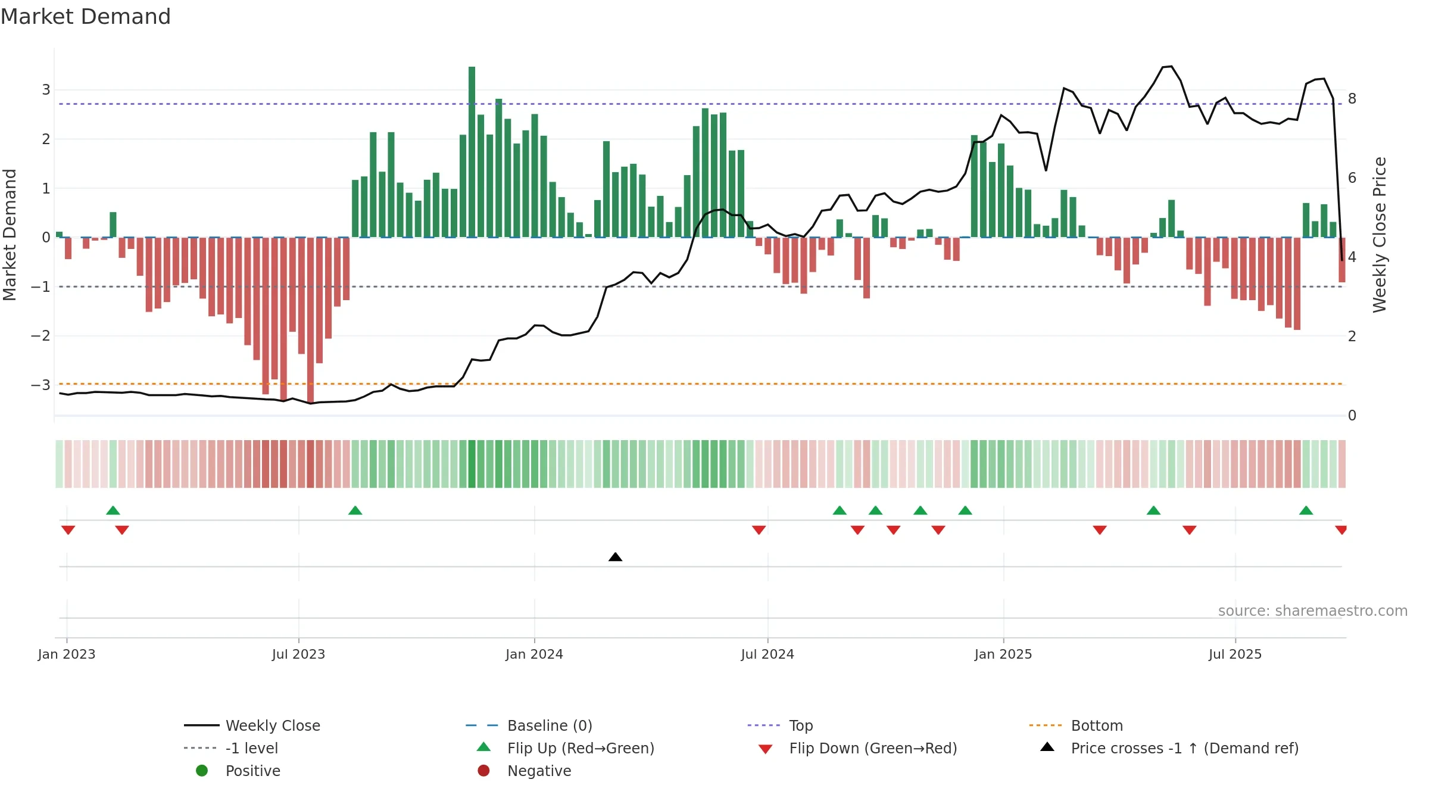The image size is (1429, 804).
Task: Click the Jan 2023 x-axis label
Action: click(x=67, y=654)
